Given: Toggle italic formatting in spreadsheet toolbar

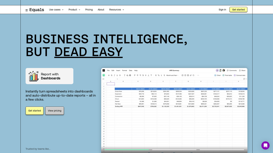Looking at the screenshot, I should (115, 75).
